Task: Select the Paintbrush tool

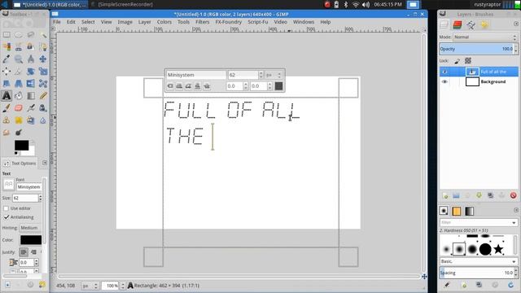Action: coord(7,108)
